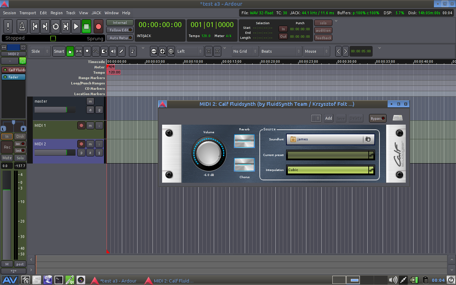
Task: Zoom out with the minus magnifier icon
Action: click(x=154, y=51)
